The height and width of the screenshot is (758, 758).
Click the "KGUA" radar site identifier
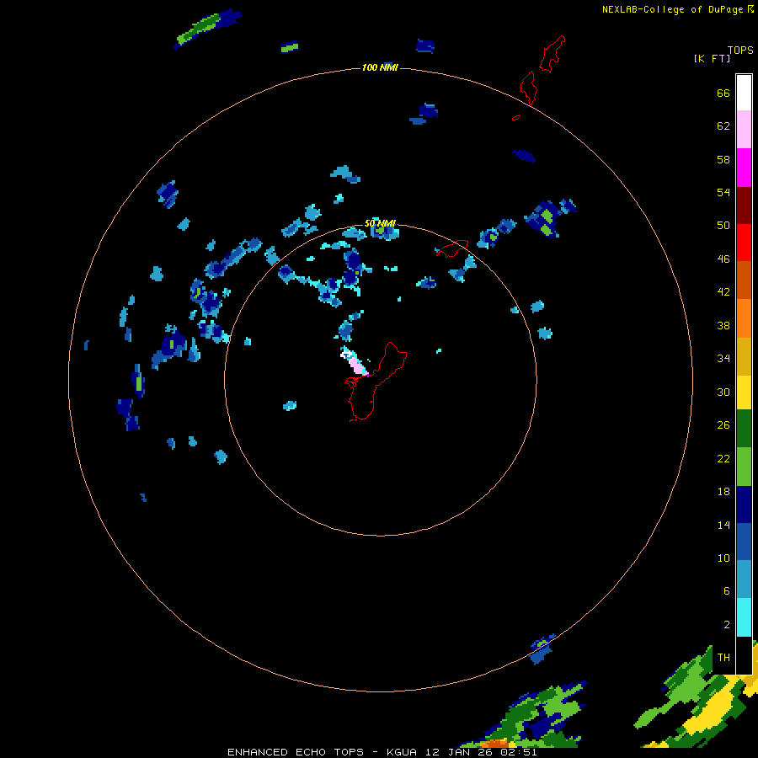pyautogui.click(x=402, y=752)
